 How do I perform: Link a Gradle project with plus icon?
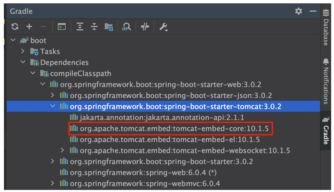[29, 26]
